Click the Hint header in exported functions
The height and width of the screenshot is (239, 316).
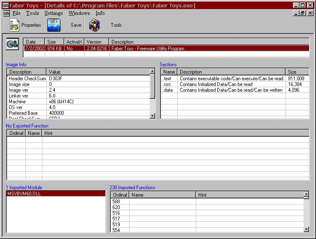(176, 133)
